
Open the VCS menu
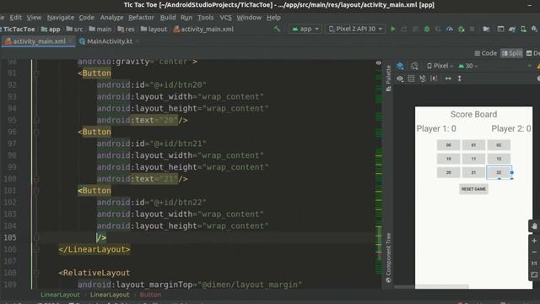(x=225, y=17)
